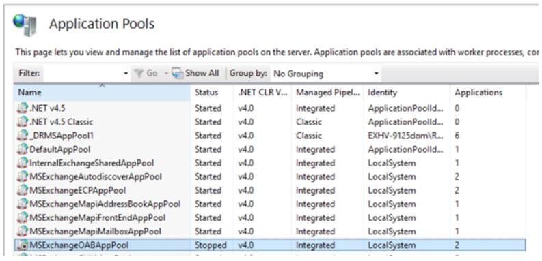The height and width of the screenshot is (261, 542).
Task: Click the Application Pools globe server icon
Action: (25, 25)
